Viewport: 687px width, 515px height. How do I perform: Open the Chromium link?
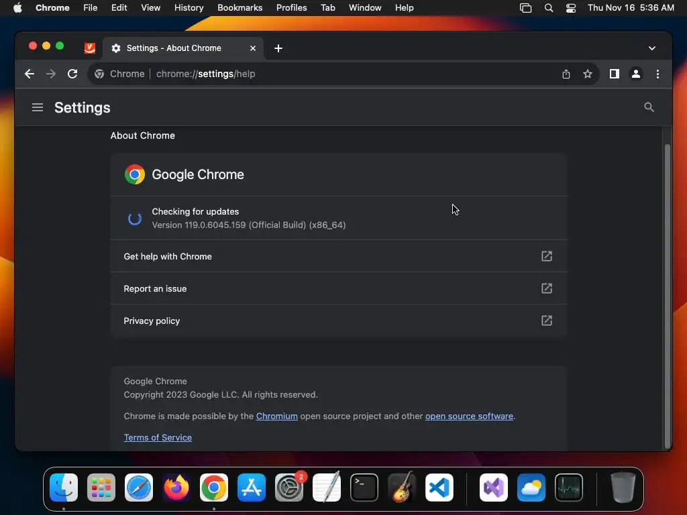tap(277, 416)
